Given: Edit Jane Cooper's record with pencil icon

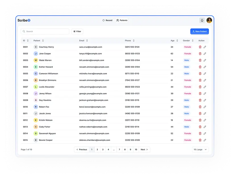Looking at the screenshot, I should [x=205, y=54].
